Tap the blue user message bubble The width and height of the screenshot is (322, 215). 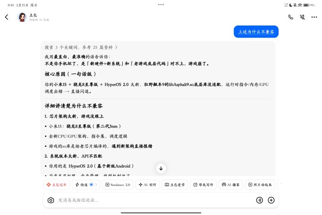(256, 32)
